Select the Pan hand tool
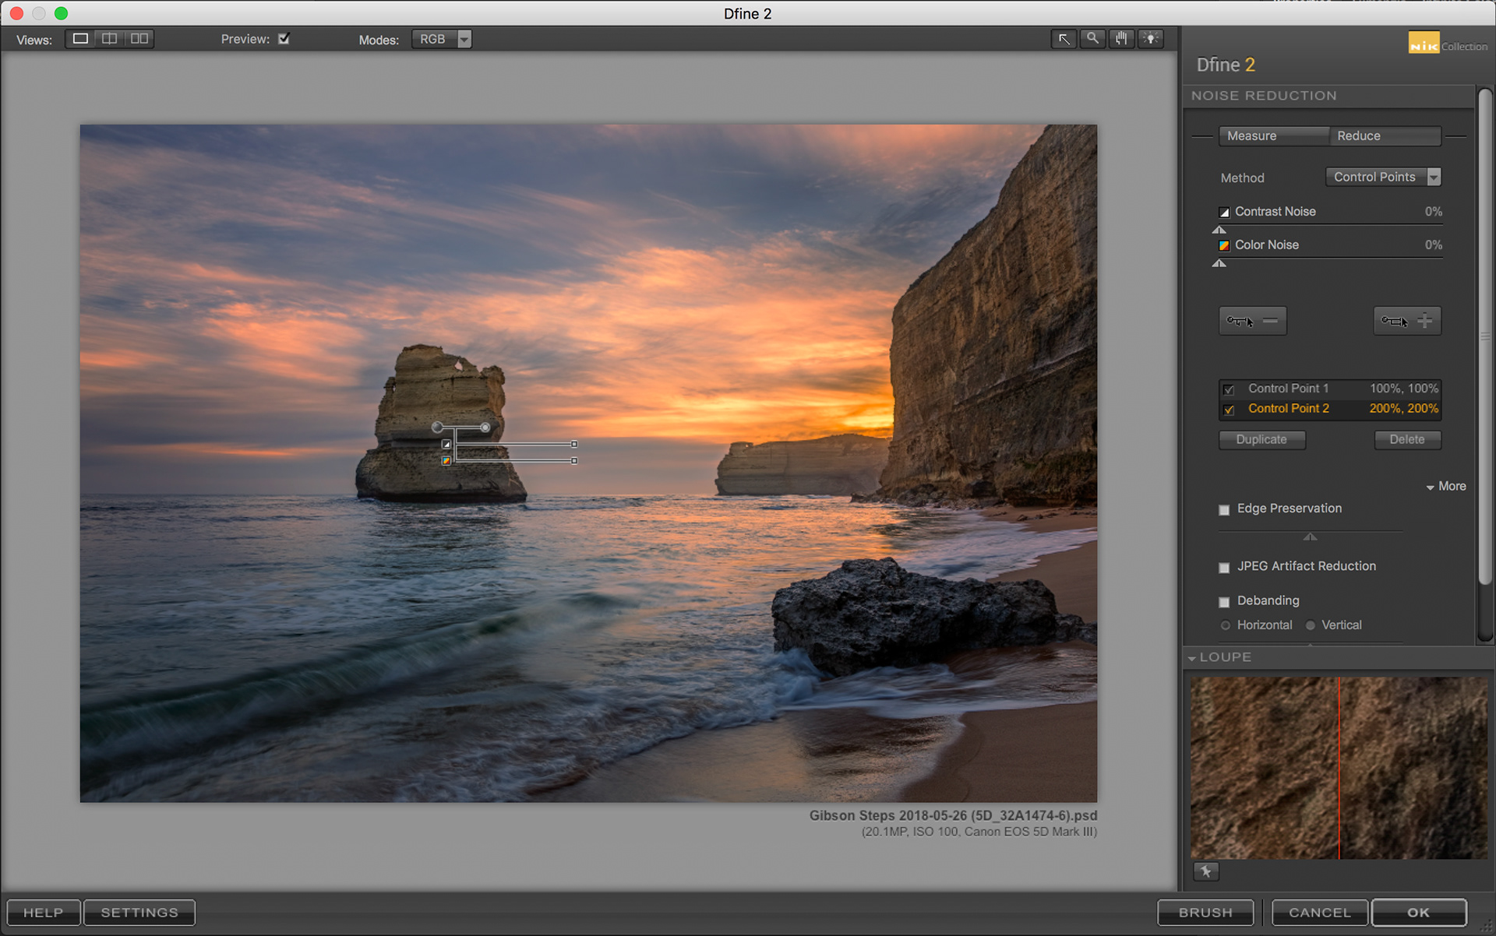Image resolution: width=1496 pixels, height=936 pixels. pos(1121,39)
